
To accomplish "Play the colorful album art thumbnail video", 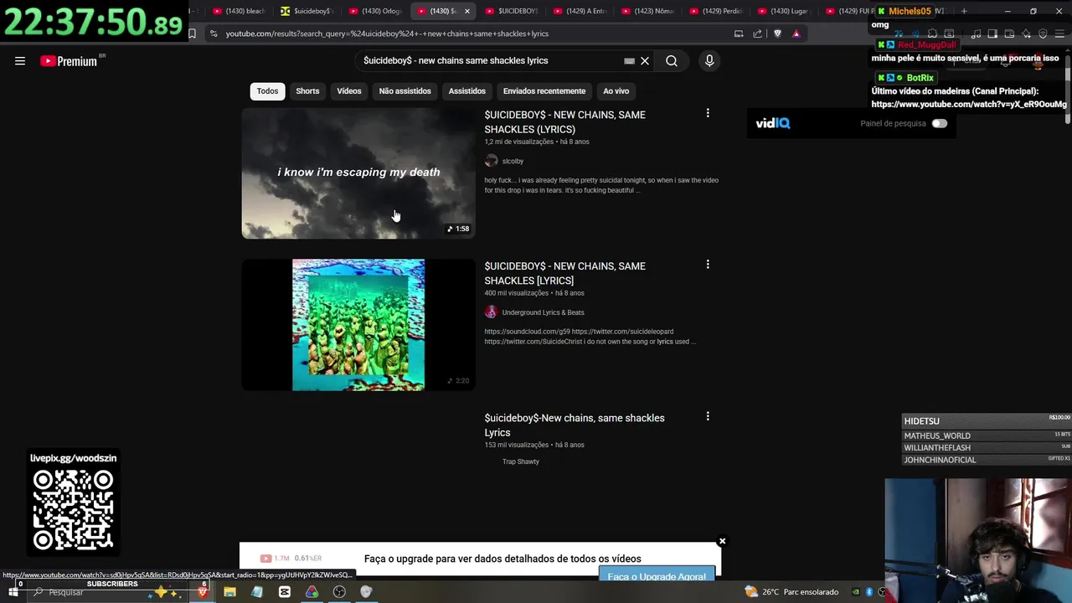I will click(x=358, y=325).
